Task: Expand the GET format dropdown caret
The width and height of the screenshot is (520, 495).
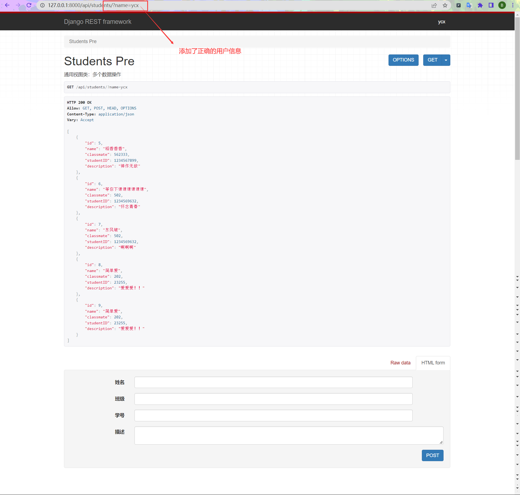Action: tap(446, 60)
